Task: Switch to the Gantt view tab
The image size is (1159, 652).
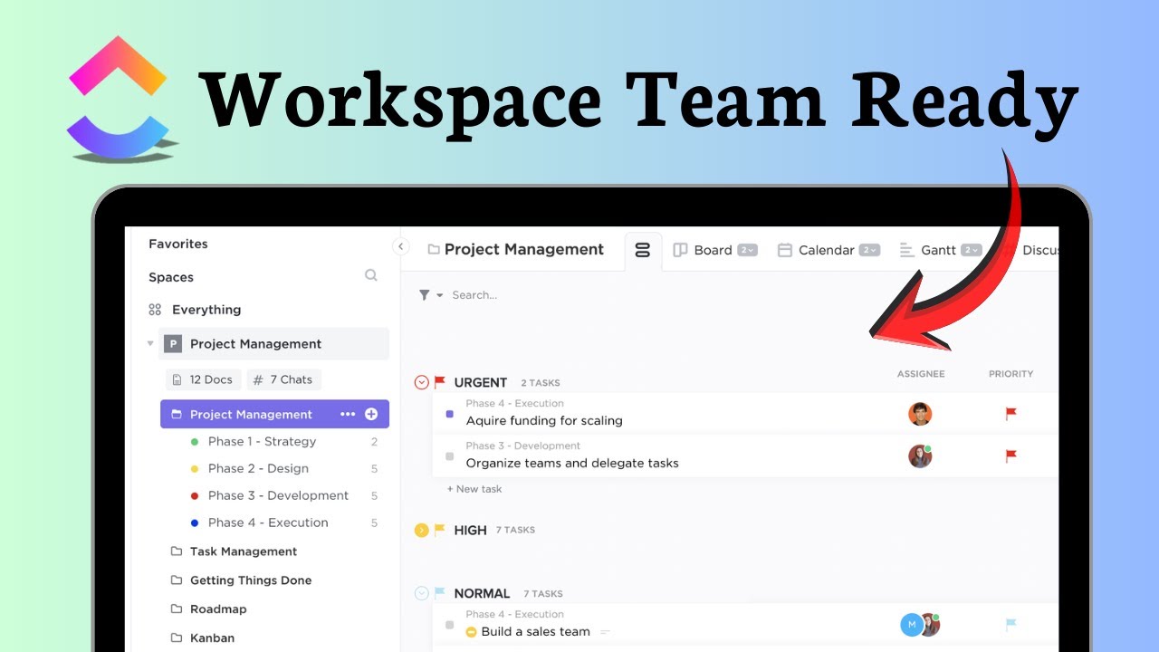Action: click(941, 250)
